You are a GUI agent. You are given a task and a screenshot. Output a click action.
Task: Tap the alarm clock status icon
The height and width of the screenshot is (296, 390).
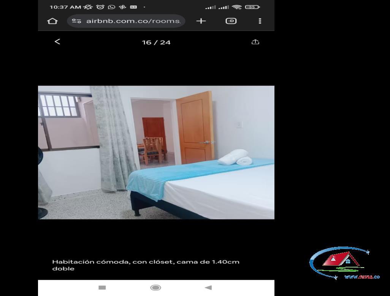coord(100,7)
